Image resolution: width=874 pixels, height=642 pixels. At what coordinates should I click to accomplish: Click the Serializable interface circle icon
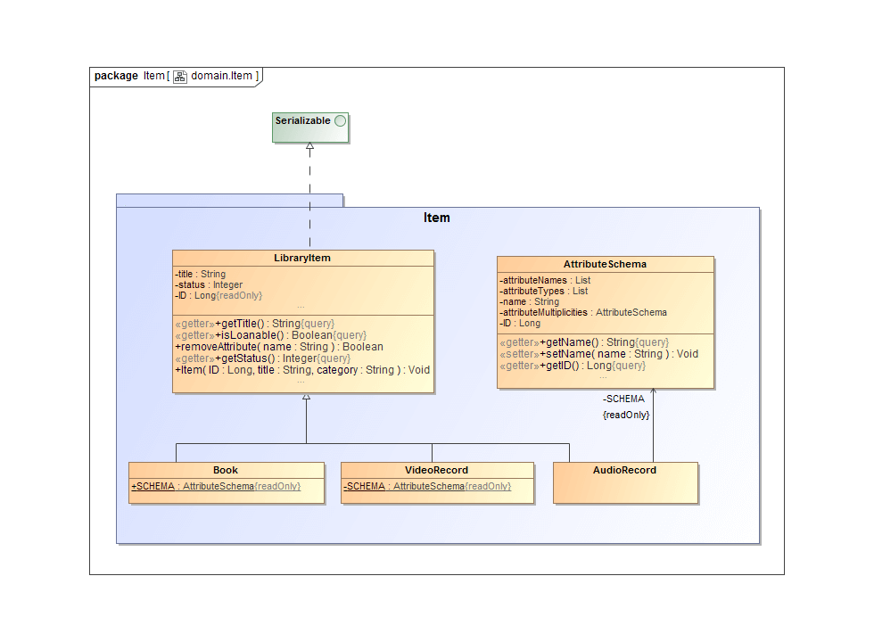pos(340,121)
